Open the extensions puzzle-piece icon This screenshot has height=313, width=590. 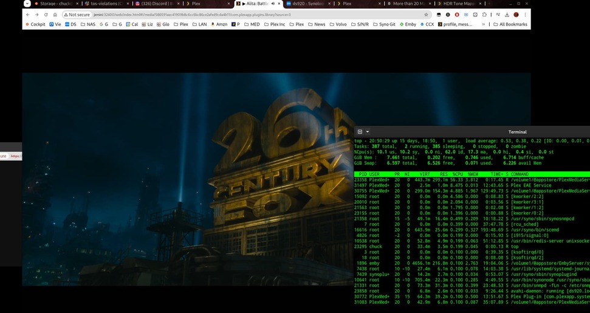tap(484, 15)
